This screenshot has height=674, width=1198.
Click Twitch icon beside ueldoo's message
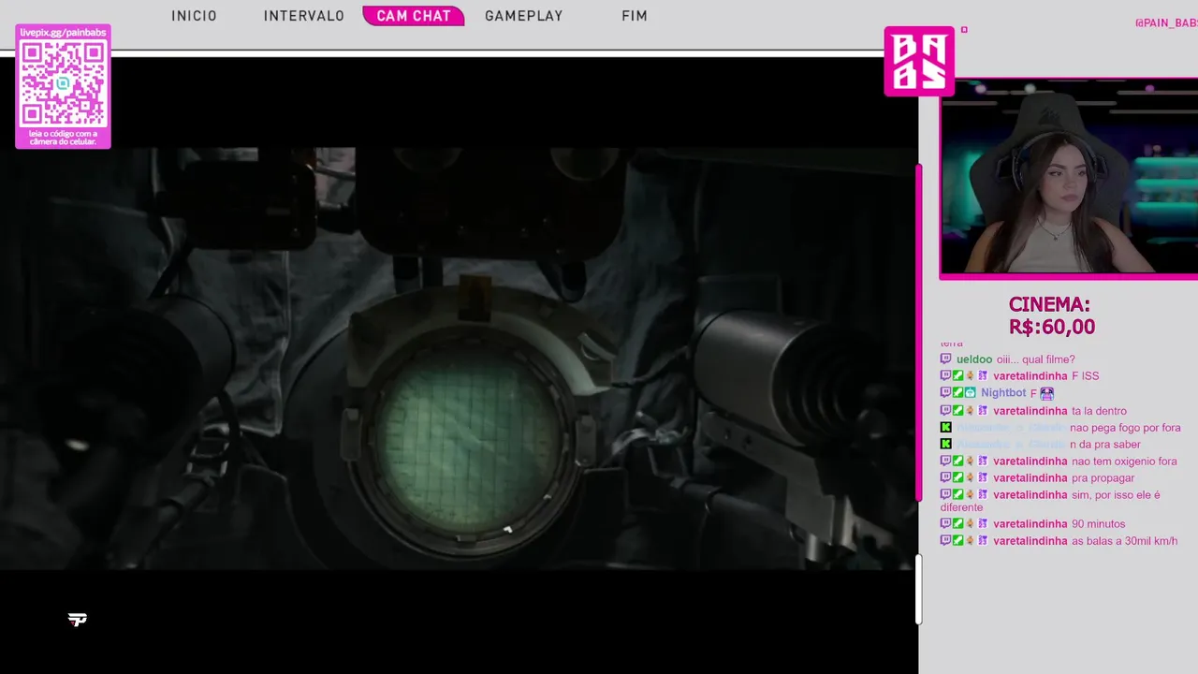coord(945,359)
